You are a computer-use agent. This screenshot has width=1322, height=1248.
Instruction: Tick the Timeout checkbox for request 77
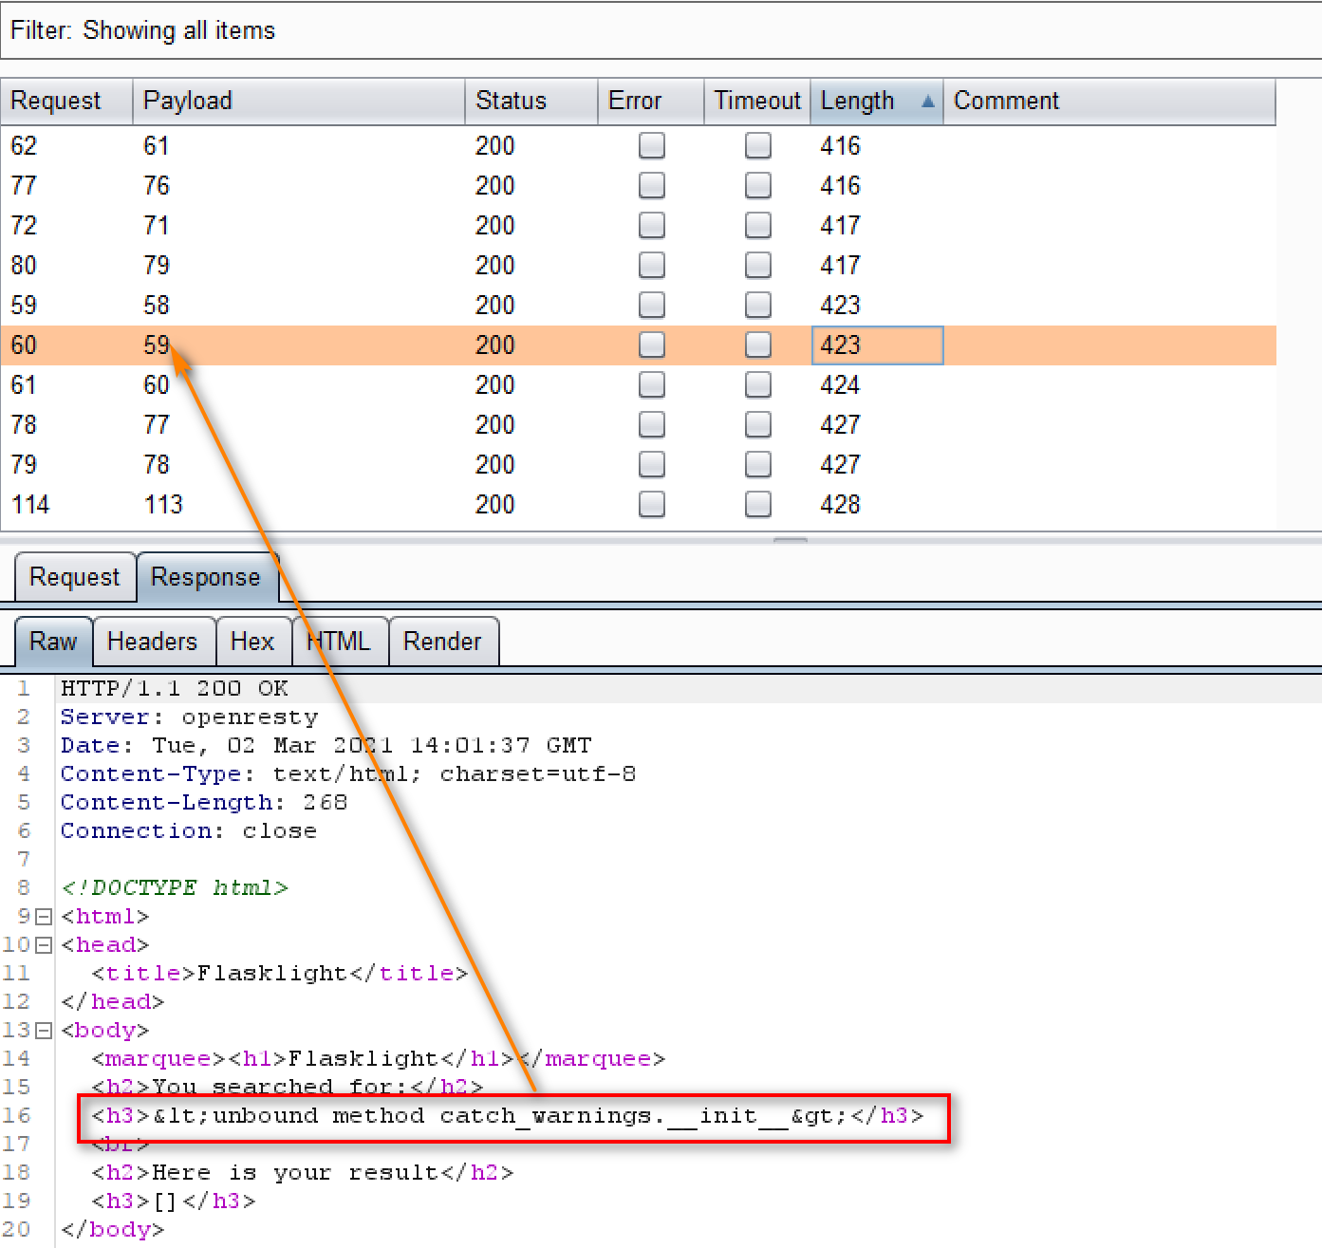point(757,185)
